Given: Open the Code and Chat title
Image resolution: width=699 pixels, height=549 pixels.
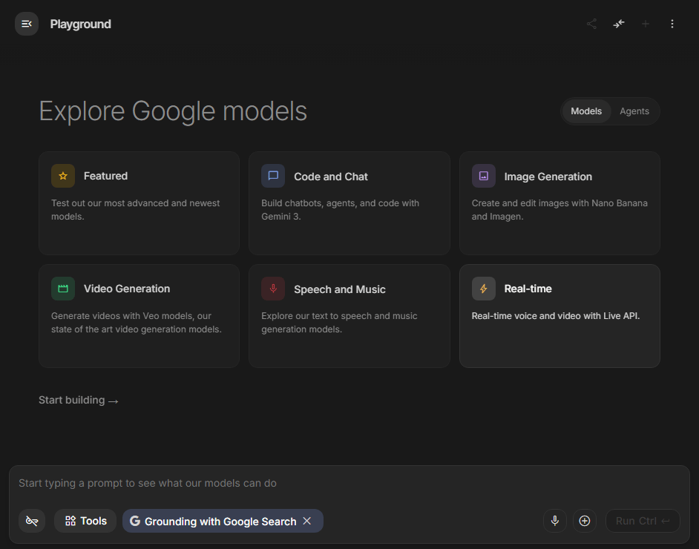Looking at the screenshot, I should (x=331, y=177).
